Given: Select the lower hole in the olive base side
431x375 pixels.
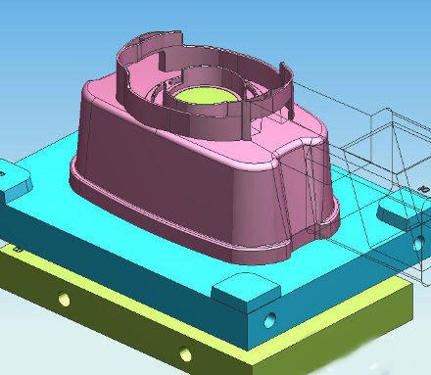Looking at the screenshot, I should pyautogui.click(x=185, y=354).
